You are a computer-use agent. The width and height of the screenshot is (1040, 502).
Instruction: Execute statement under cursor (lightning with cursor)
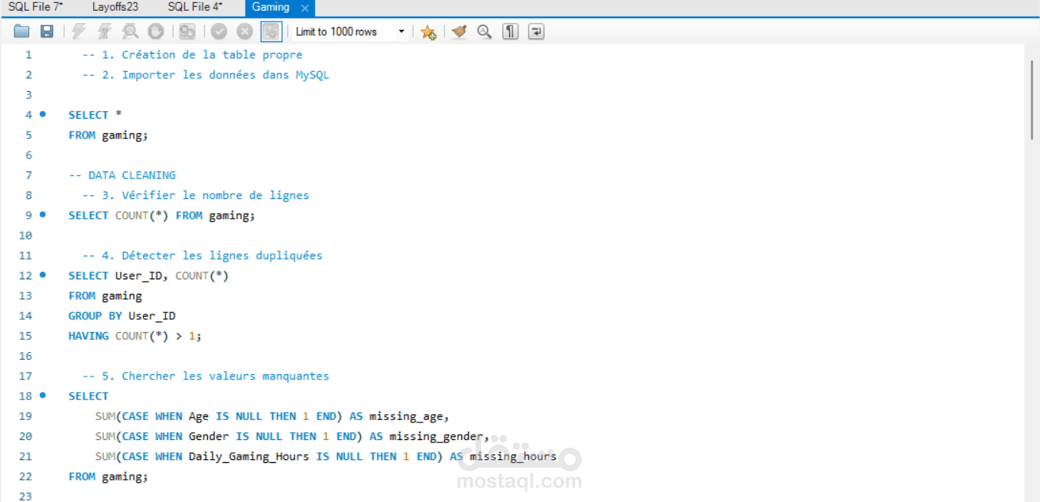[x=105, y=31]
